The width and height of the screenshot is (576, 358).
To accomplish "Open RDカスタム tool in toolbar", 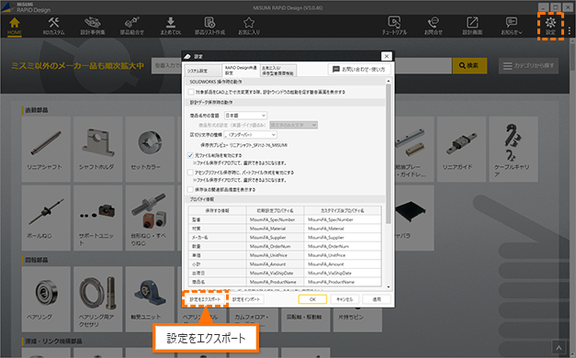I will point(53,26).
